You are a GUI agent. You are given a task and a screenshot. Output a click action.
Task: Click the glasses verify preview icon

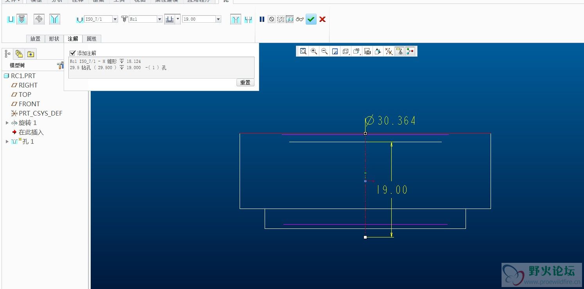300,19
